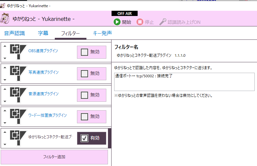Enable the ワード一括置換プラグイン checkbox
The width and height of the screenshot is (257, 166).
click(x=84, y=117)
